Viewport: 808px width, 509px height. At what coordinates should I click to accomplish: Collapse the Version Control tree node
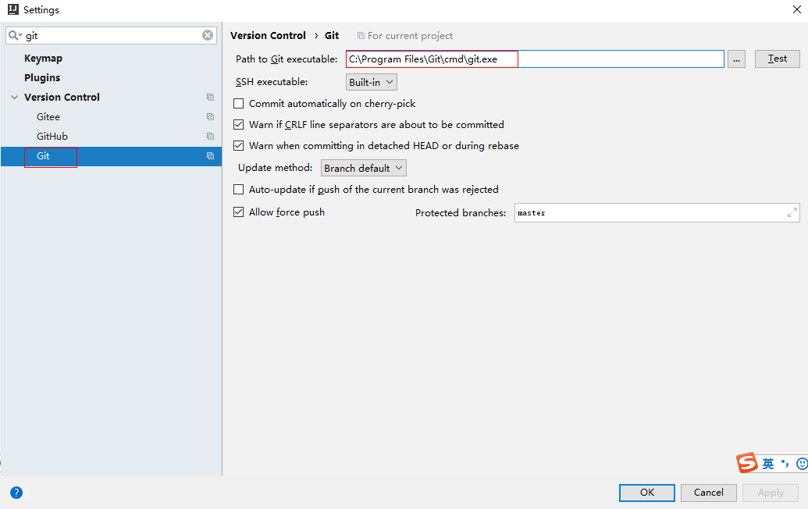(x=14, y=98)
